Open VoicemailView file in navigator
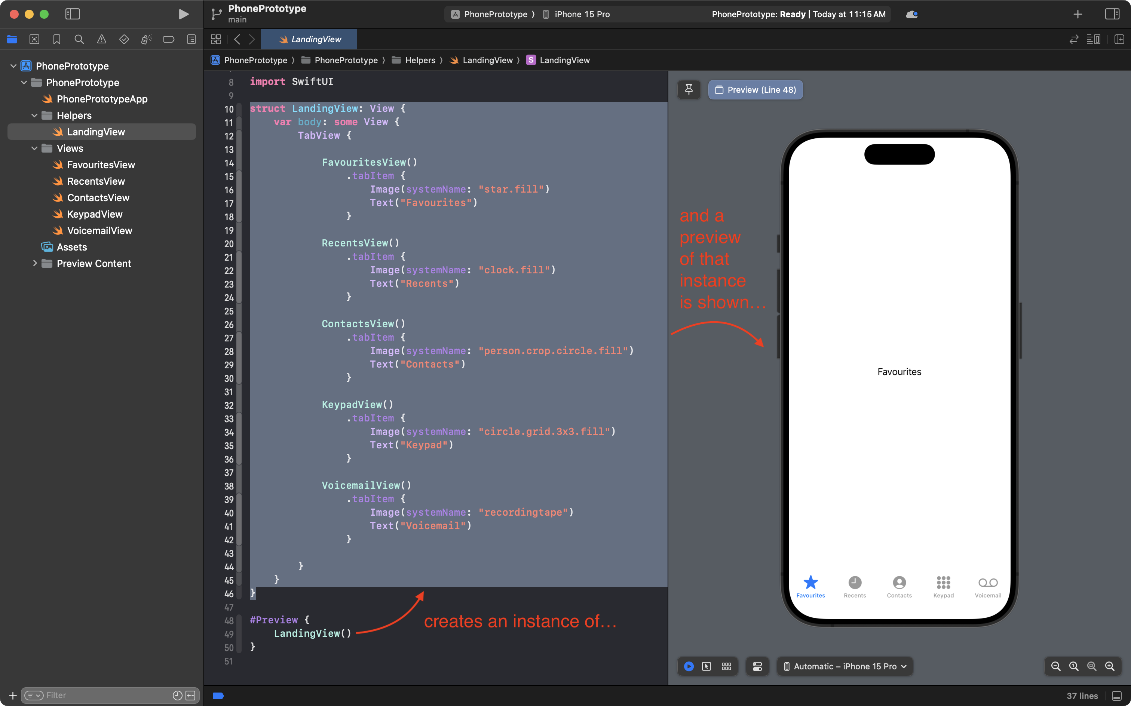1131x706 pixels. point(99,231)
